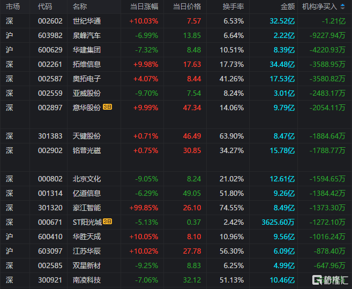Select stock code 002261
352x289 pixels.
50,64
